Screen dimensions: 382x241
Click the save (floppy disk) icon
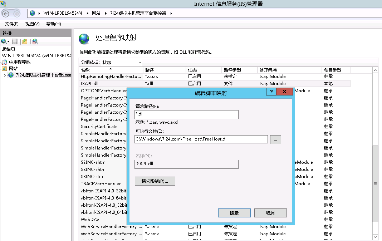pyautogui.click(x=15, y=41)
